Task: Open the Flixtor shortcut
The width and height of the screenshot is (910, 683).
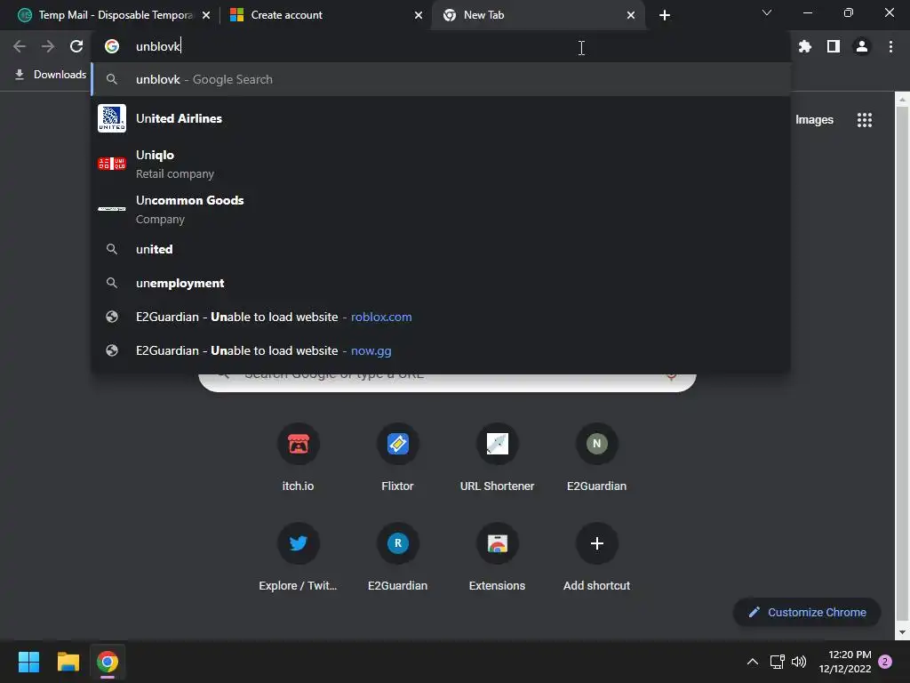Action: pyautogui.click(x=397, y=458)
